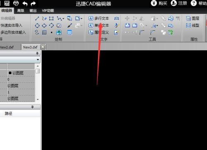
Task: Click the stacked pages icon beside Arc tool
Action: point(59,25)
